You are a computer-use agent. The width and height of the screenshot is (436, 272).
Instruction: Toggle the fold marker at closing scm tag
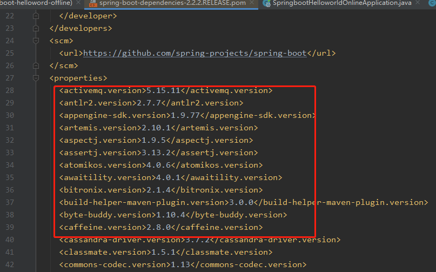(36, 65)
